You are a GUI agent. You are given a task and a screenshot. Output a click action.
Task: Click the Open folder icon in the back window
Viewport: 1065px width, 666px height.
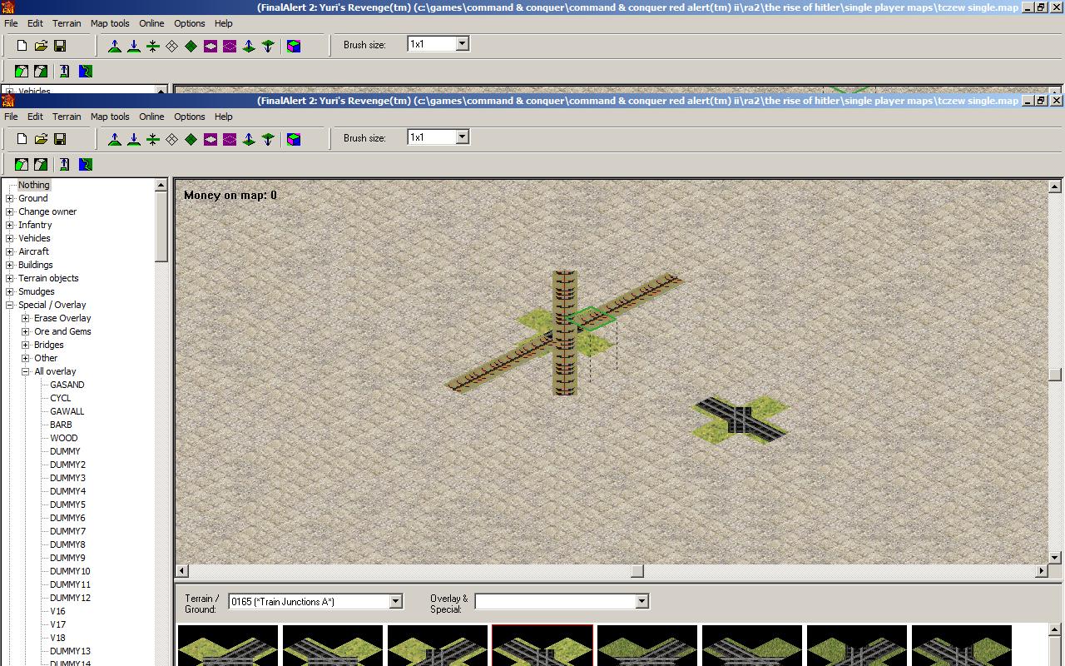click(41, 46)
